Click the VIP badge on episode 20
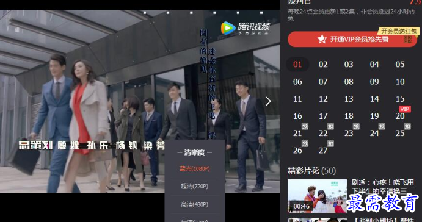Screen dimensions: 422x222 (404, 109)
